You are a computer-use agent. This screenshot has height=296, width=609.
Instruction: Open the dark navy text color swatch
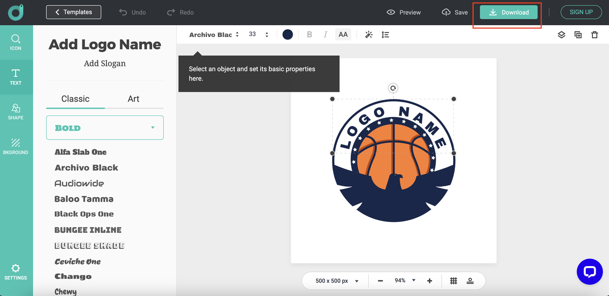(x=287, y=35)
